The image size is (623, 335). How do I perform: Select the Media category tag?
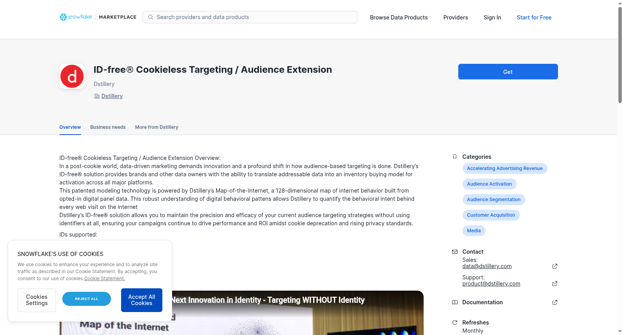474,231
